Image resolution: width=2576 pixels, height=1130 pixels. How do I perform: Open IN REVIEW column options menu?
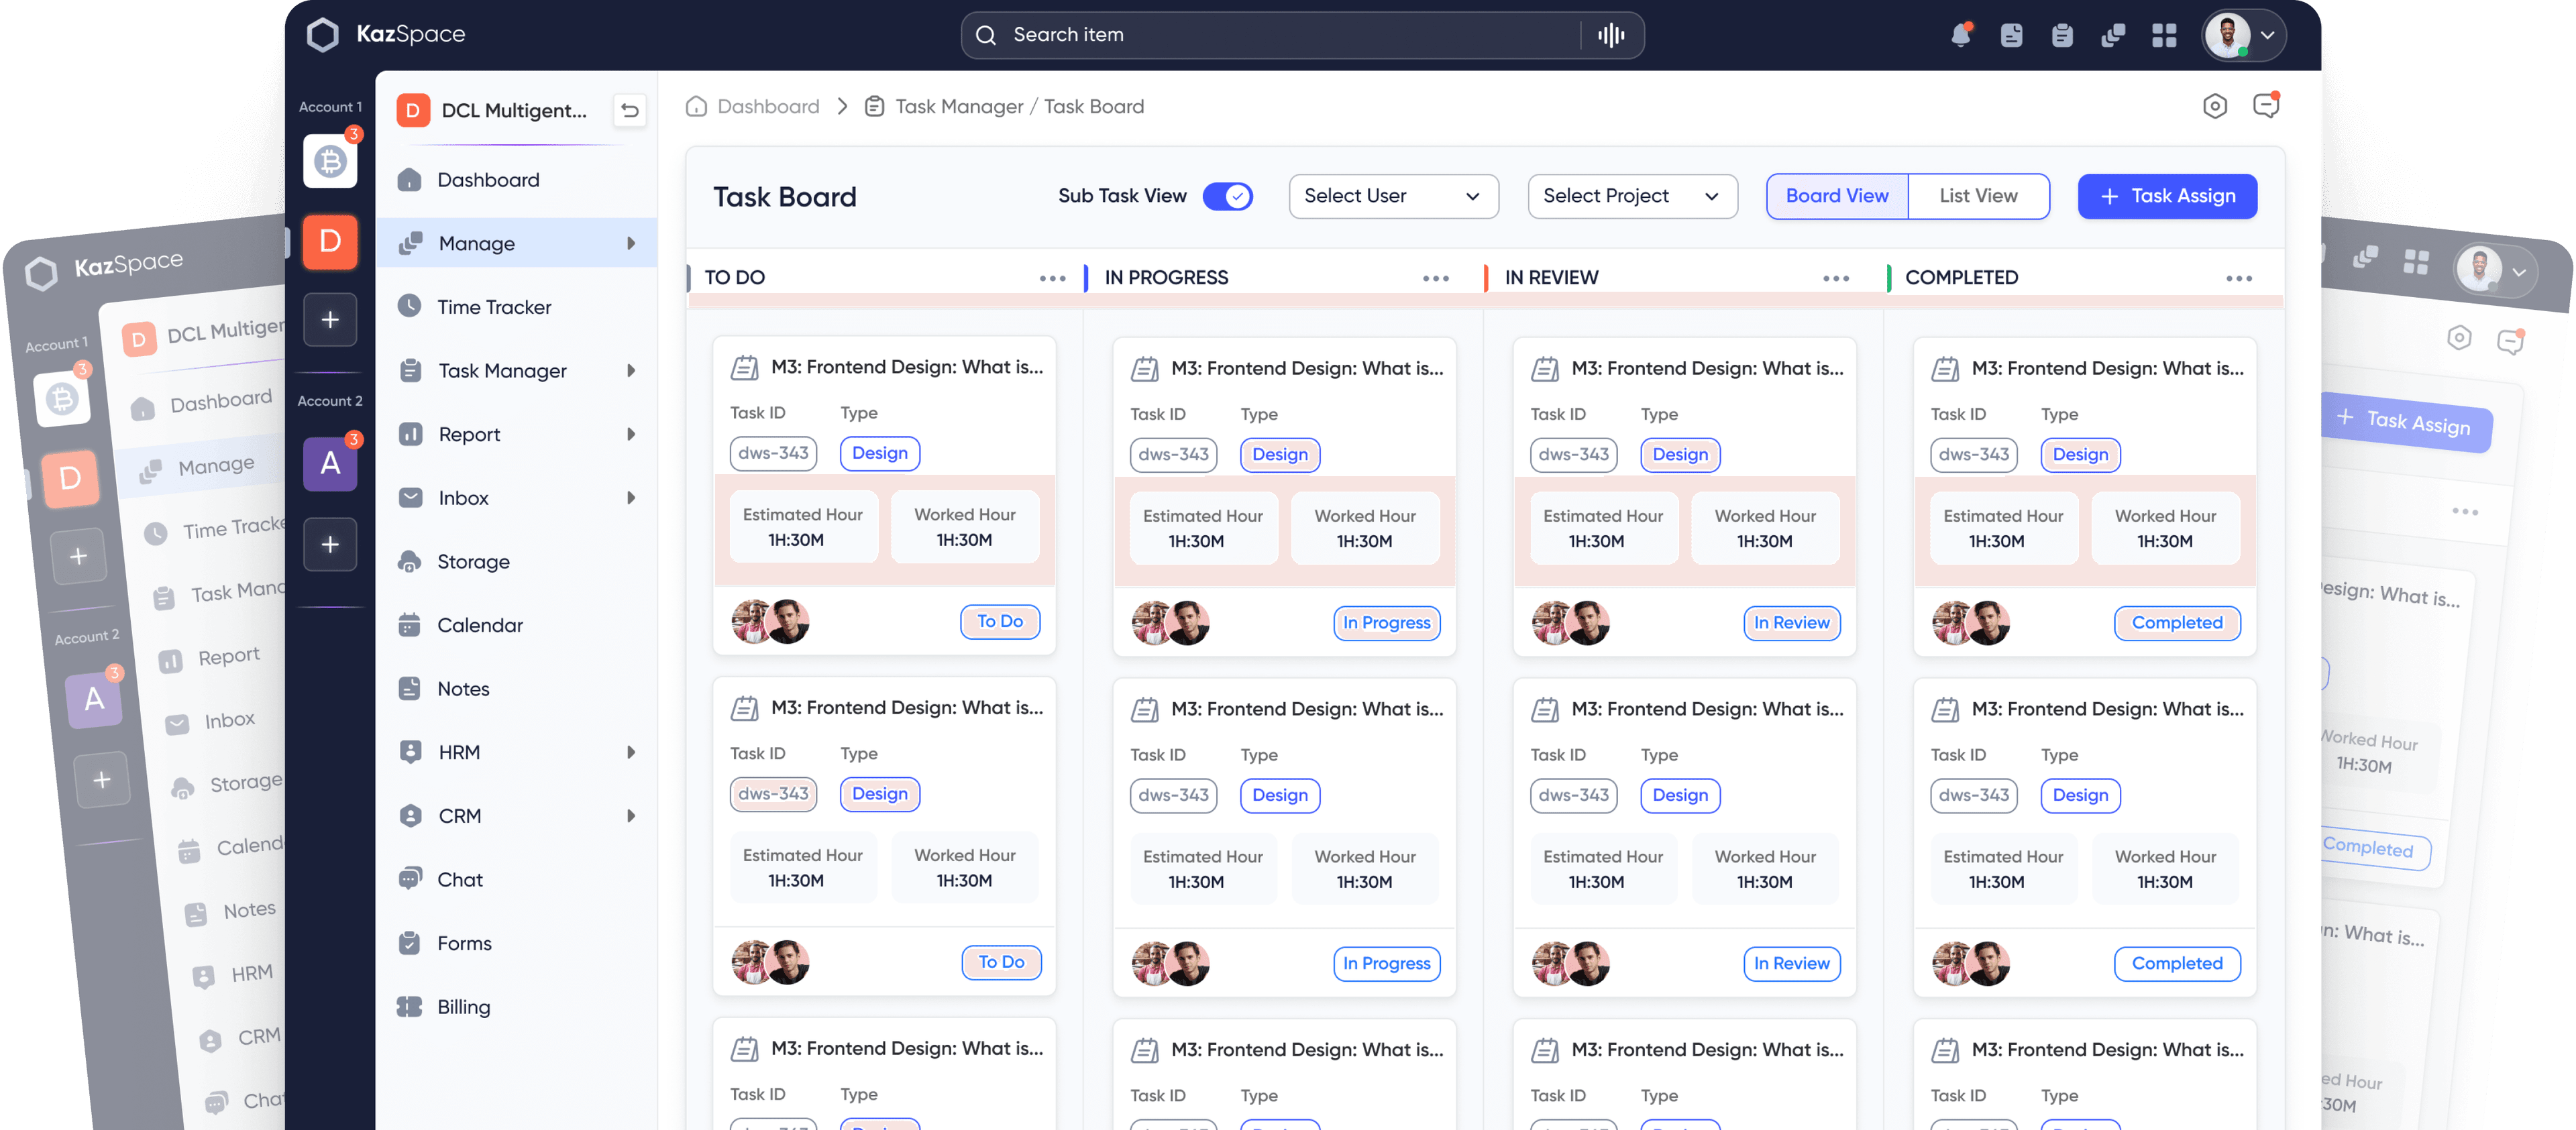point(1835,279)
